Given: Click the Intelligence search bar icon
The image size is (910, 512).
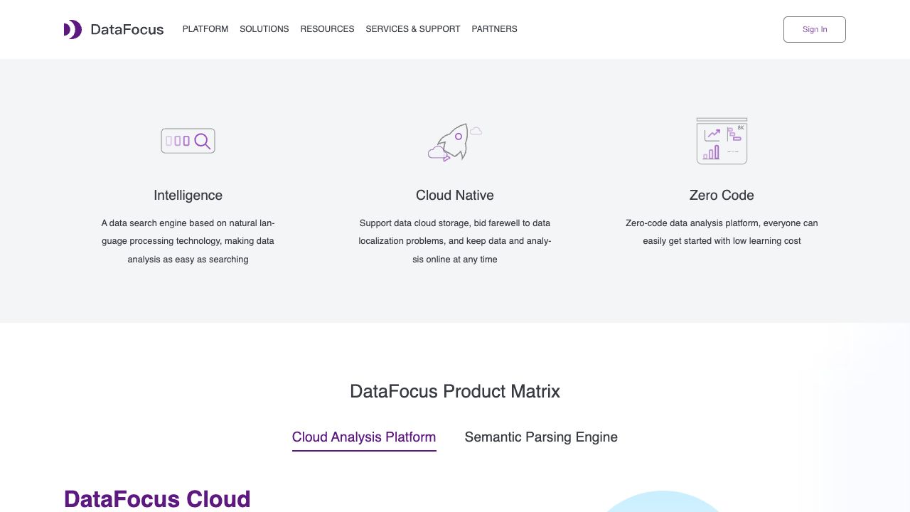Looking at the screenshot, I should point(188,141).
